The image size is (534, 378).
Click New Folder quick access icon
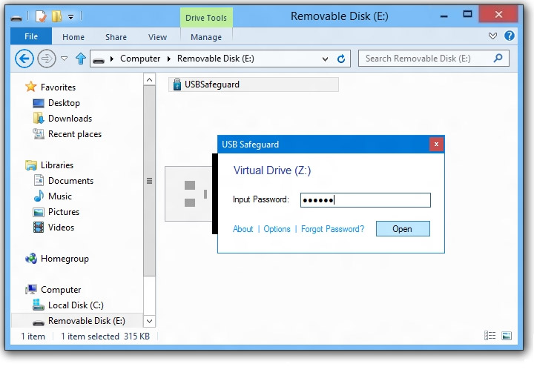click(x=56, y=16)
